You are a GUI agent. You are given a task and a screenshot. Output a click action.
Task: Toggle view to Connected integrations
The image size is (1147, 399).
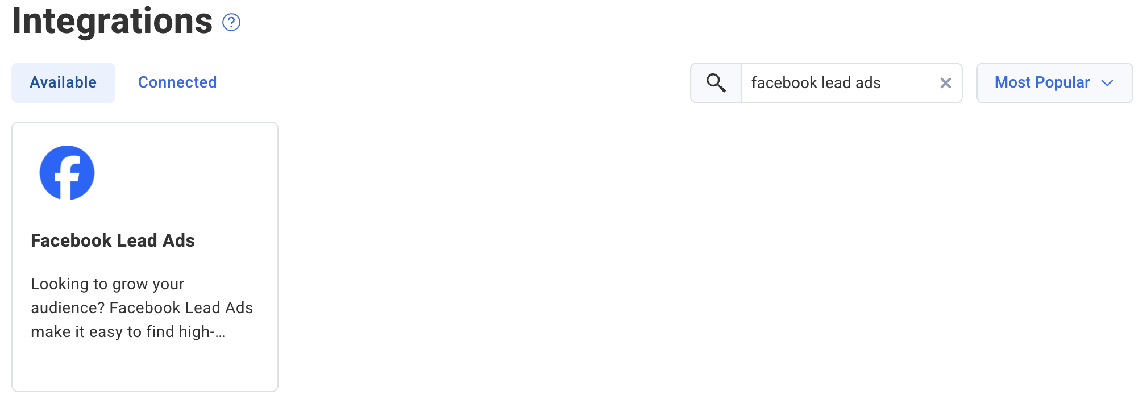177,82
